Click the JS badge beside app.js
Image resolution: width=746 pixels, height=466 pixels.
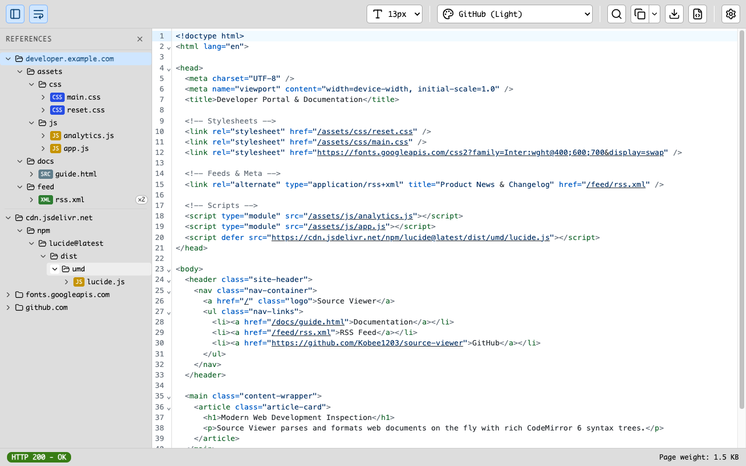(55, 149)
